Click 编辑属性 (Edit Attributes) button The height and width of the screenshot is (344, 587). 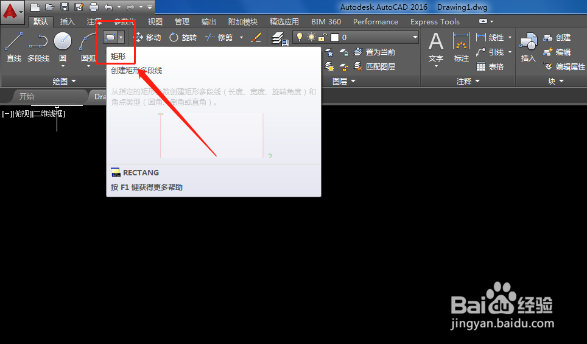[x=564, y=66]
